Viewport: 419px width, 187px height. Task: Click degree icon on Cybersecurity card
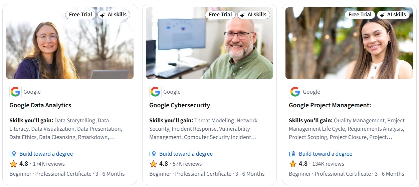click(153, 154)
